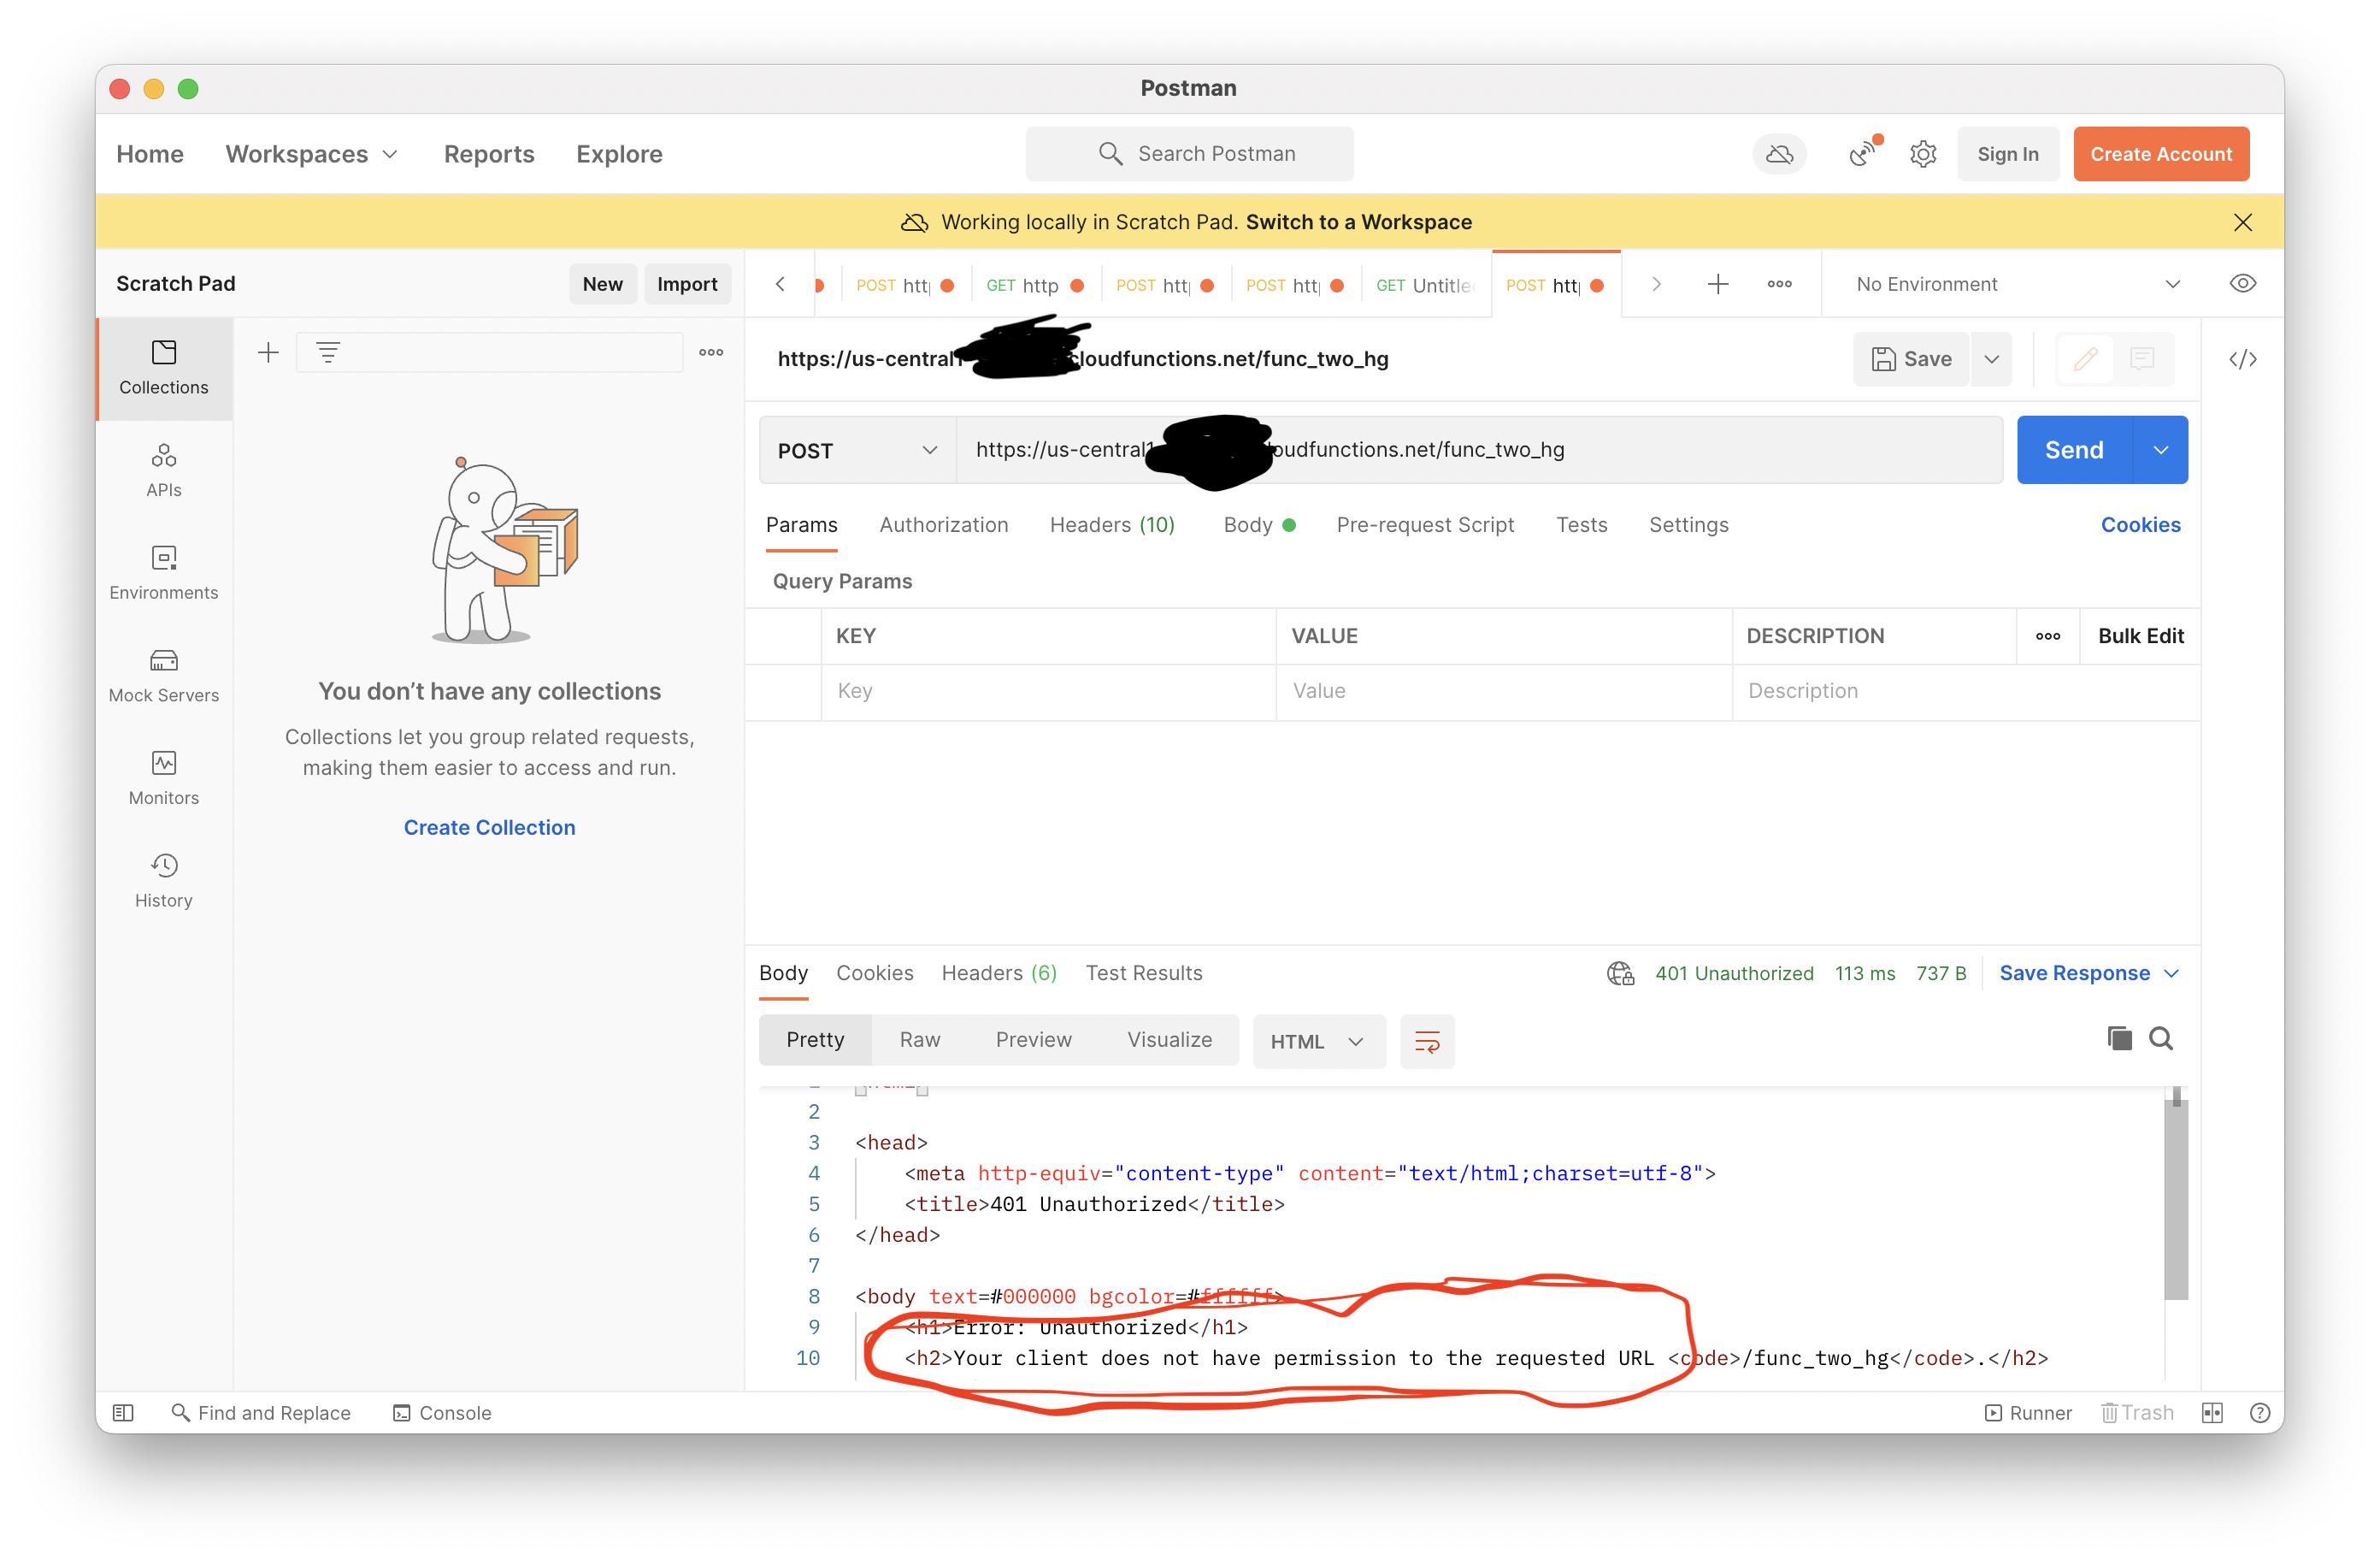
Task: Open the Test Results tab
Action: pos(1144,973)
